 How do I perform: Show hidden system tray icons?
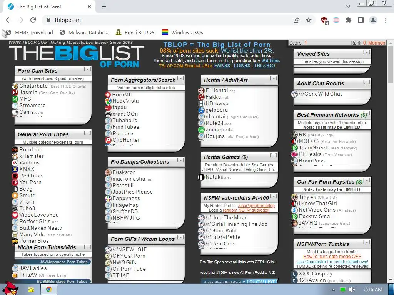point(333,290)
